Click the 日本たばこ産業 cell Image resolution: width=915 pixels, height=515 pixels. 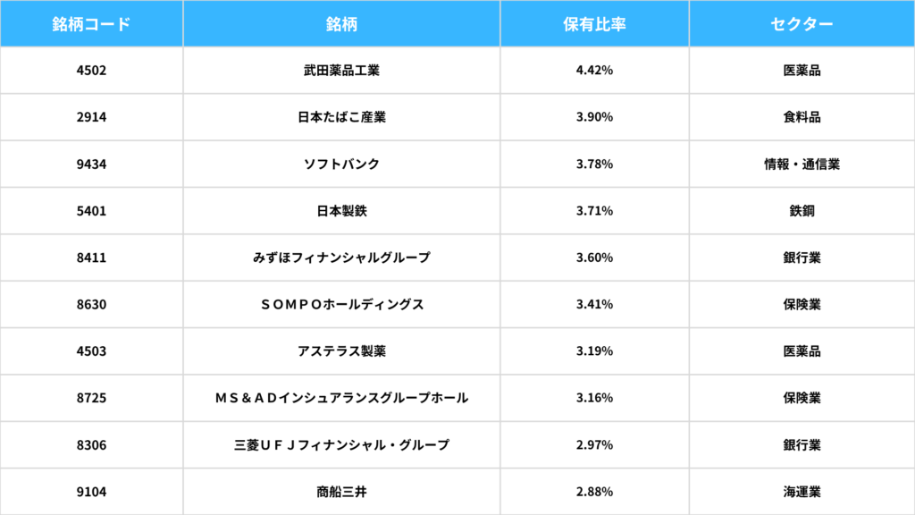[341, 117]
